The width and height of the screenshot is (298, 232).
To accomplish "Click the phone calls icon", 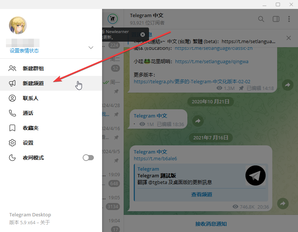I will point(12,113).
